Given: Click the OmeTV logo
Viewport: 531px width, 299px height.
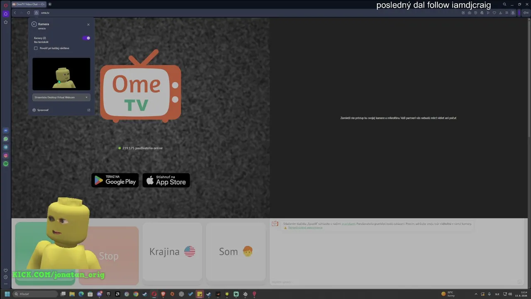Looking at the screenshot, I should tap(140, 86).
